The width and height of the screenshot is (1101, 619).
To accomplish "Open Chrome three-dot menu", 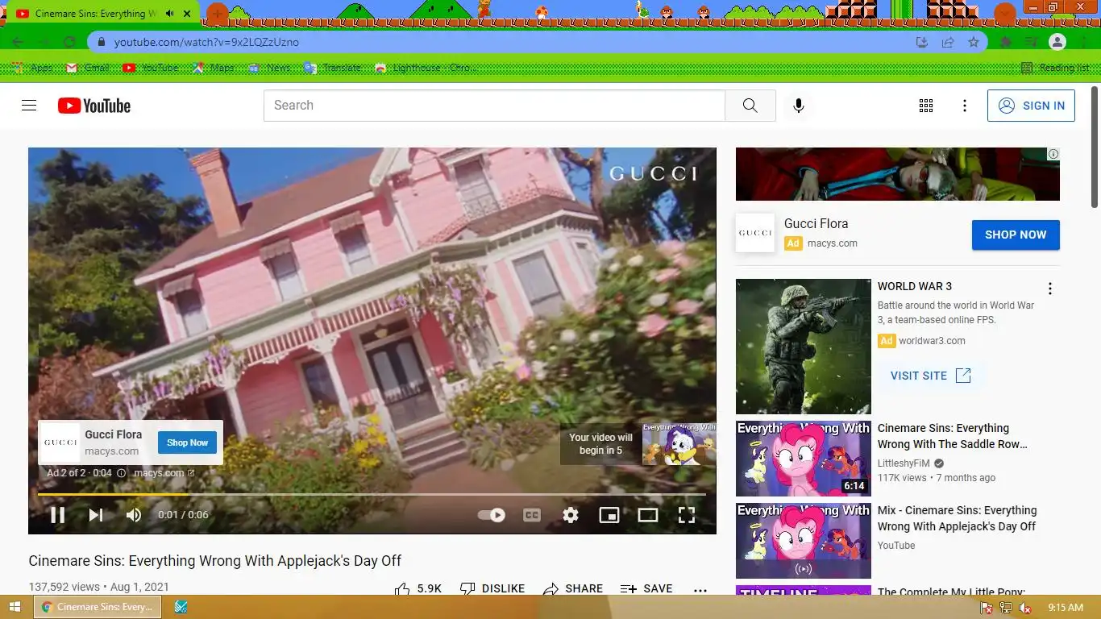I will (x=1083, y=42).
